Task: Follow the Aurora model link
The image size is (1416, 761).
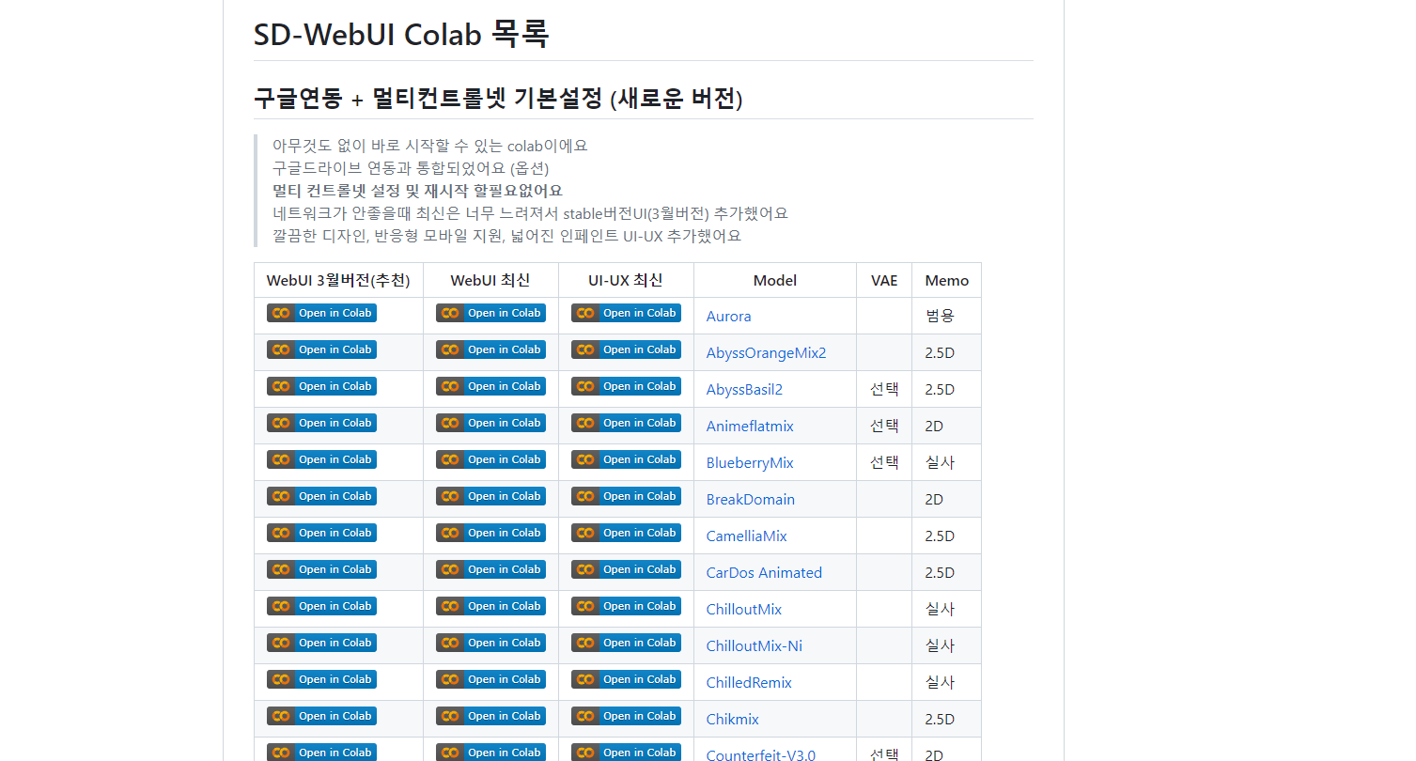Action: tap(728, 317)
